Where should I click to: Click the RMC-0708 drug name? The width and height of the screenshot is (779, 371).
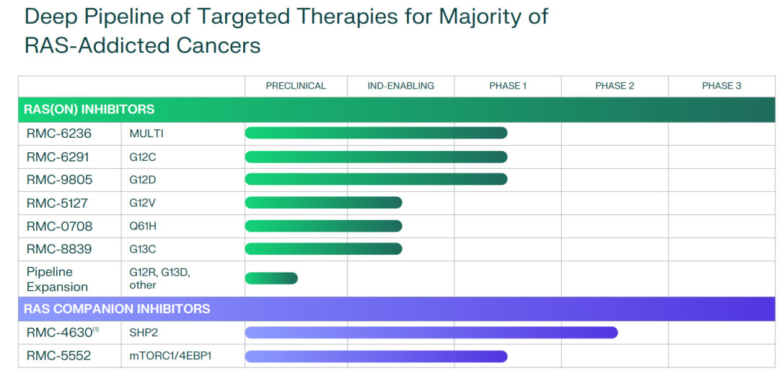coord(59,226)
